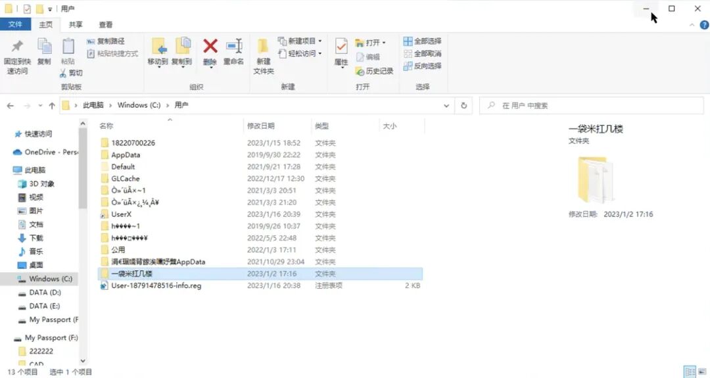The height and width of the screenshot is (378, 710).
Task: Click the Forward navigation arrow
Action: click(27, 105)
